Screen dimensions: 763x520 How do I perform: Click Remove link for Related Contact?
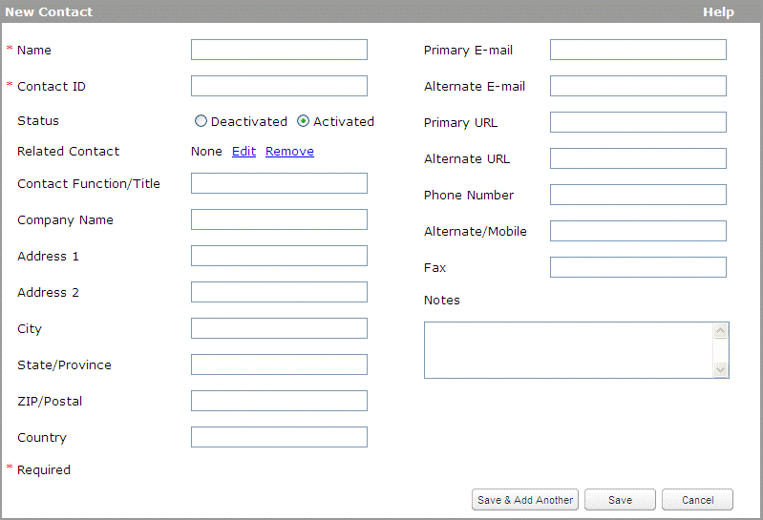tap(289, 151)
